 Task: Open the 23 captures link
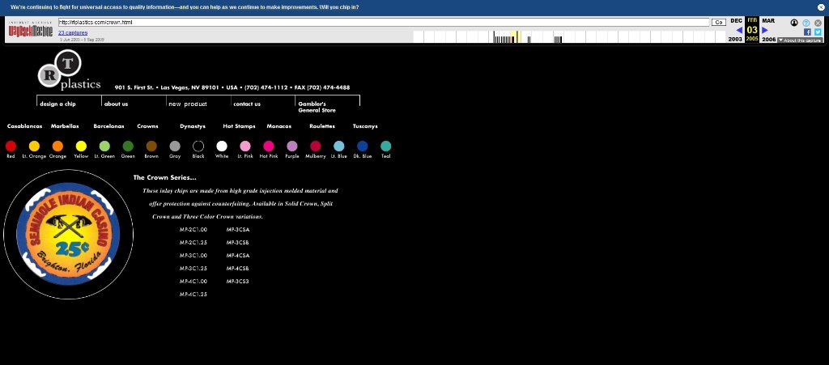click(x=73, y=32)
